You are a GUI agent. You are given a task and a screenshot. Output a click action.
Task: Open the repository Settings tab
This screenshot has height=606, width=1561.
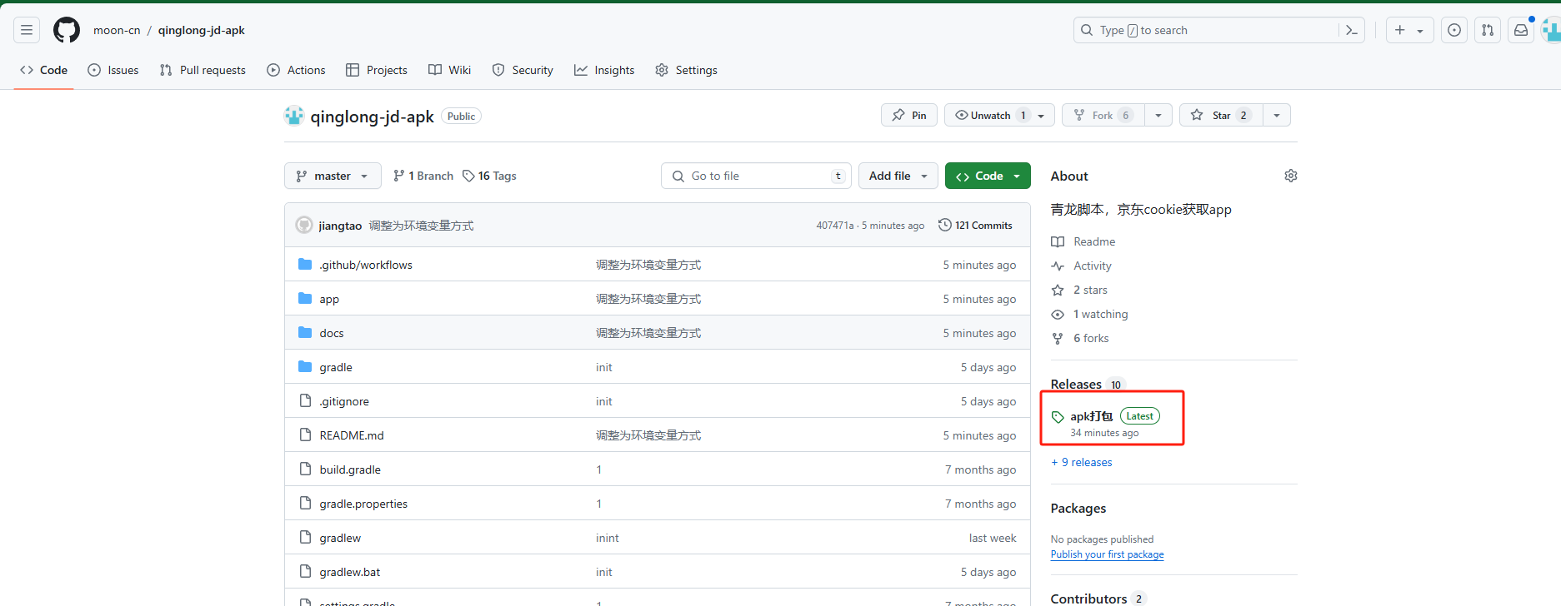[686, 70]
